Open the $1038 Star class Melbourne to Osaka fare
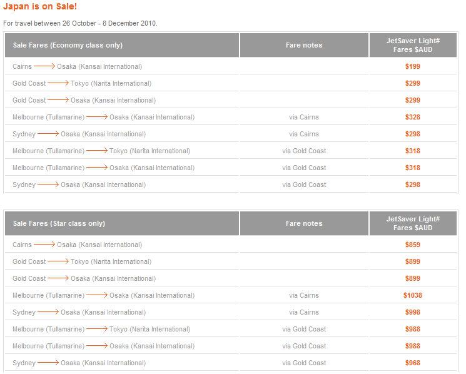The image size is (466, 374). pos(412,296)
